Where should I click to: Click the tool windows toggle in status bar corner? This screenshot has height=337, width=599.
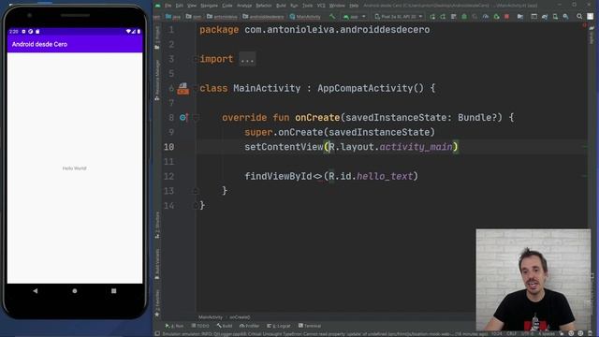tap(157, 333)
